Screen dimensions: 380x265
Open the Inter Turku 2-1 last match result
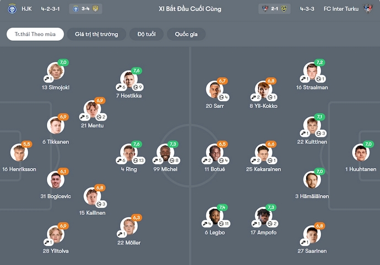click(x=274, y=9)
